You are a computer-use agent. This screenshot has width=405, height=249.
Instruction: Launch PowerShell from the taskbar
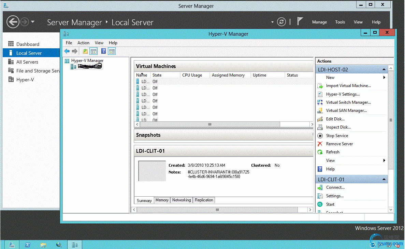28,245
